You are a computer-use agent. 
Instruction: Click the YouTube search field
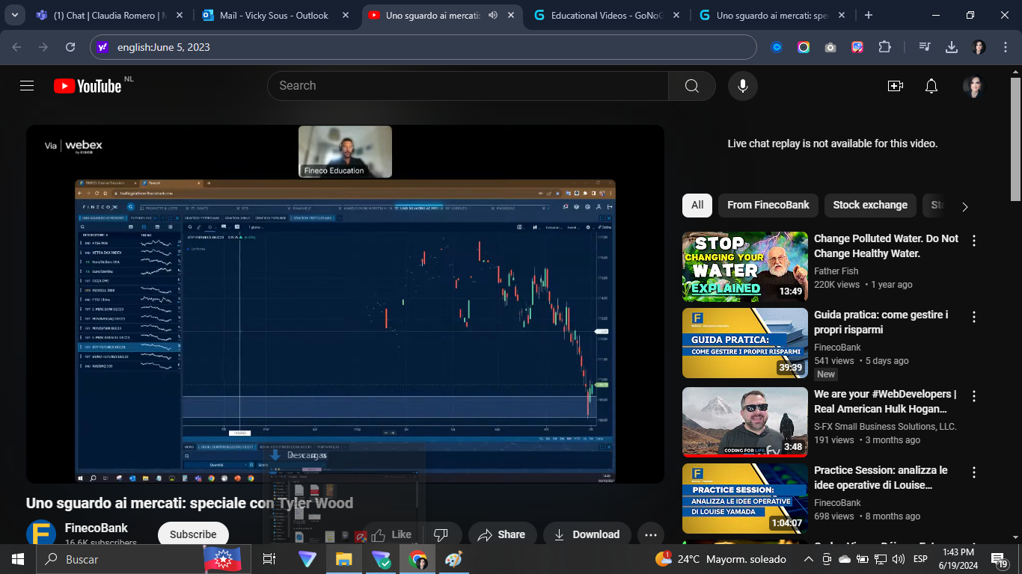click(468, 86)
